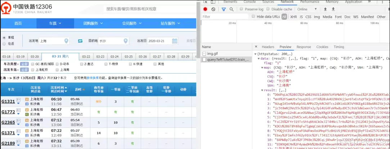Open the Online throttling dropdown
390x149 pixels.
point(307,9)
